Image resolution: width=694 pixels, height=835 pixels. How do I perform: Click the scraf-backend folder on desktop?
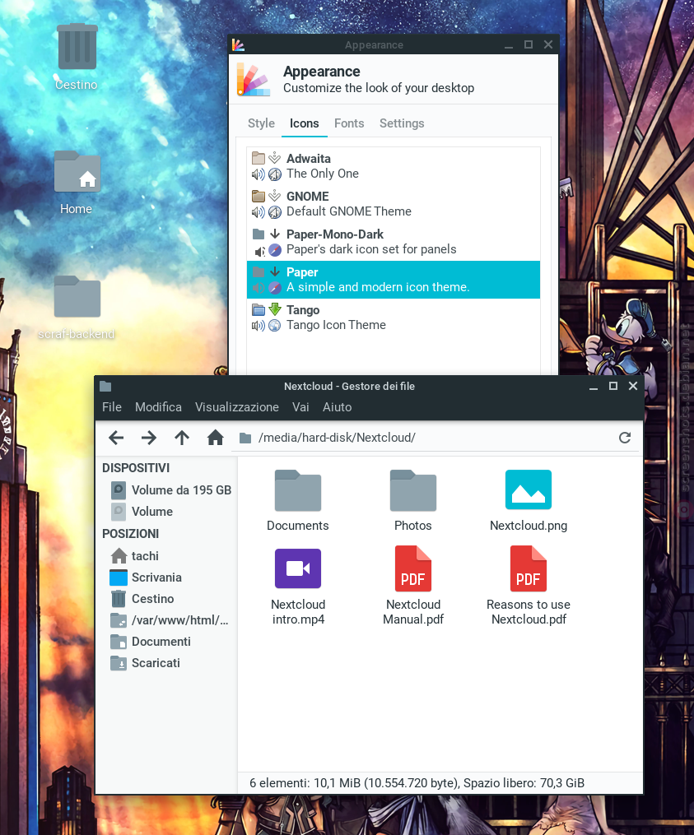click(77, 297)
